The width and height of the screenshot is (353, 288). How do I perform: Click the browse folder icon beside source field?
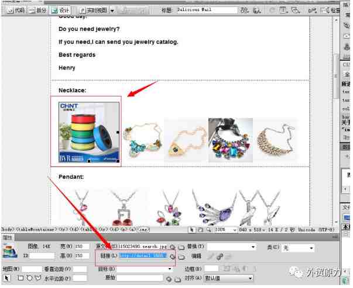[181, 247]
